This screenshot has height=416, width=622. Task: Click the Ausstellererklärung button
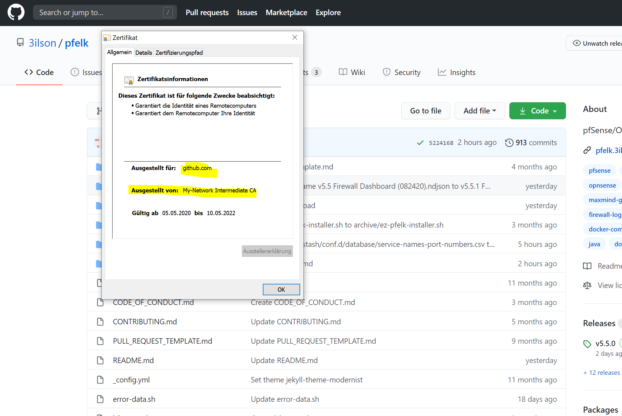click(267, 251)
